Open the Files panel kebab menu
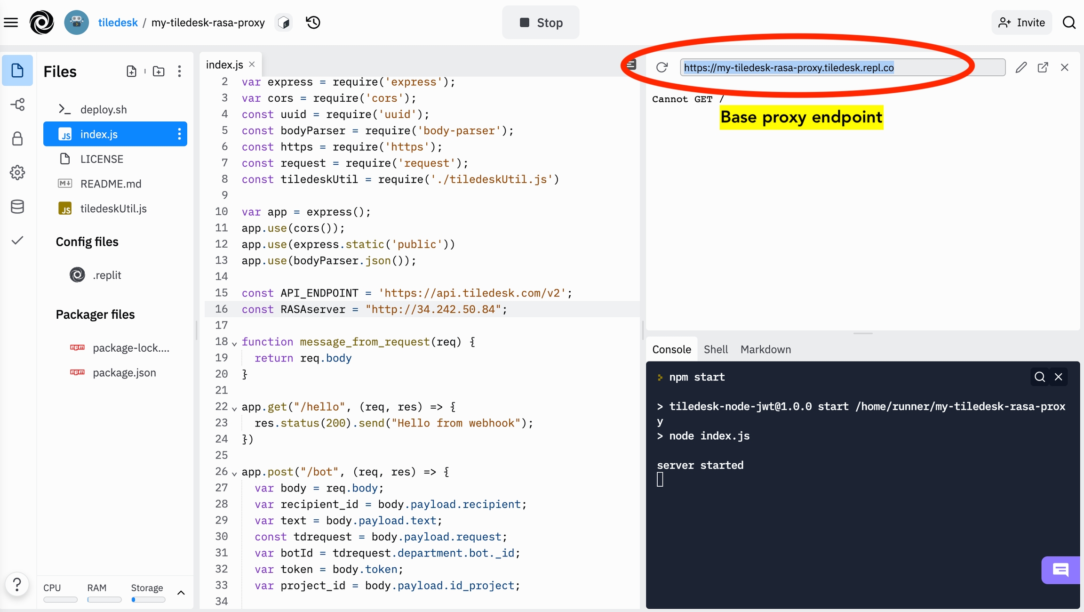 pyautogui.click(x=179, y=71)
